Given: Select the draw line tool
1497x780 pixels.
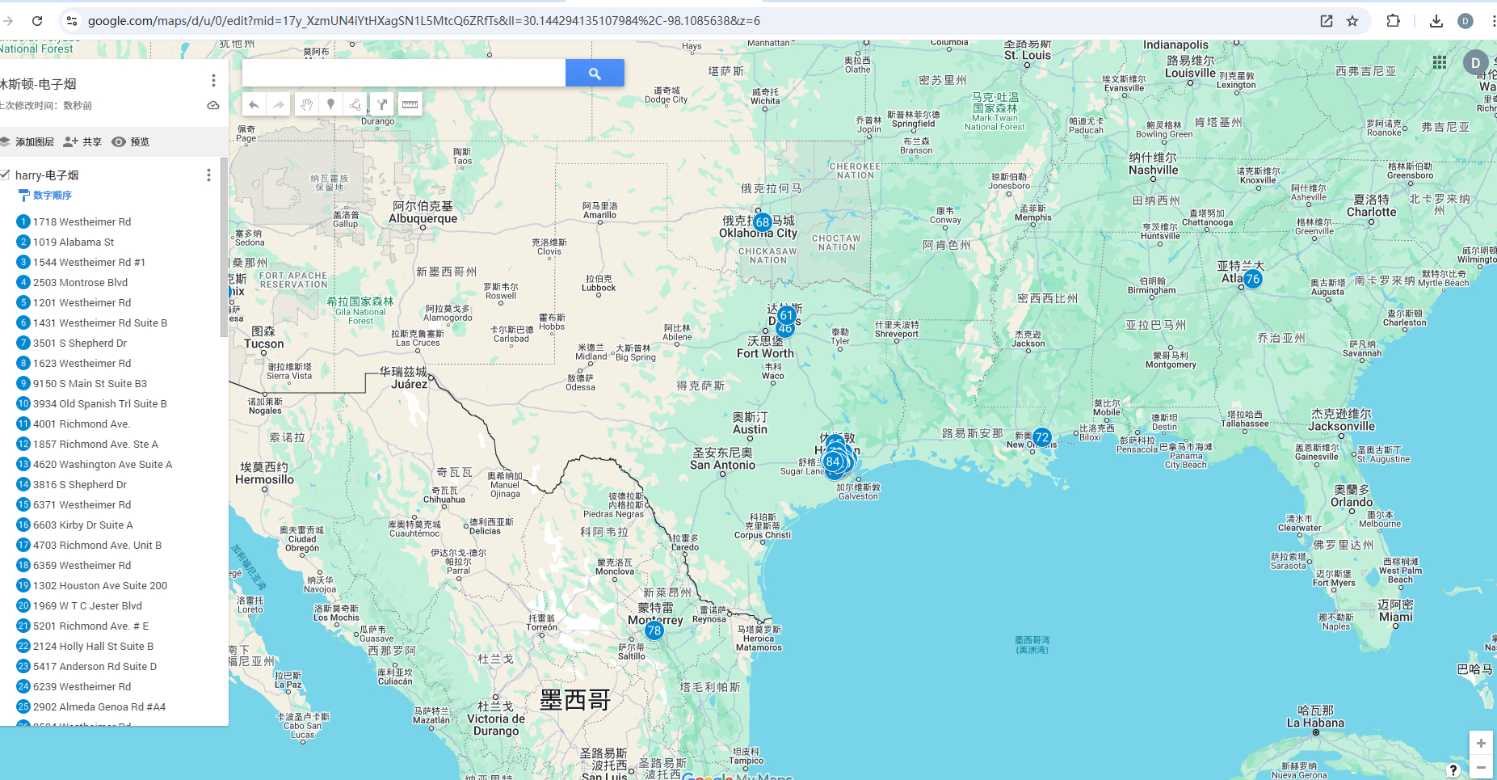Looking at the screenshot, I should [355, 104].
